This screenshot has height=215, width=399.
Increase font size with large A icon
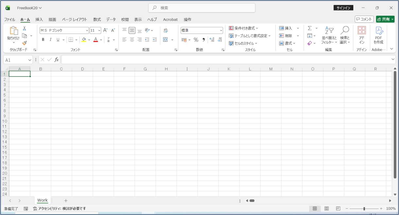(105, 30)
